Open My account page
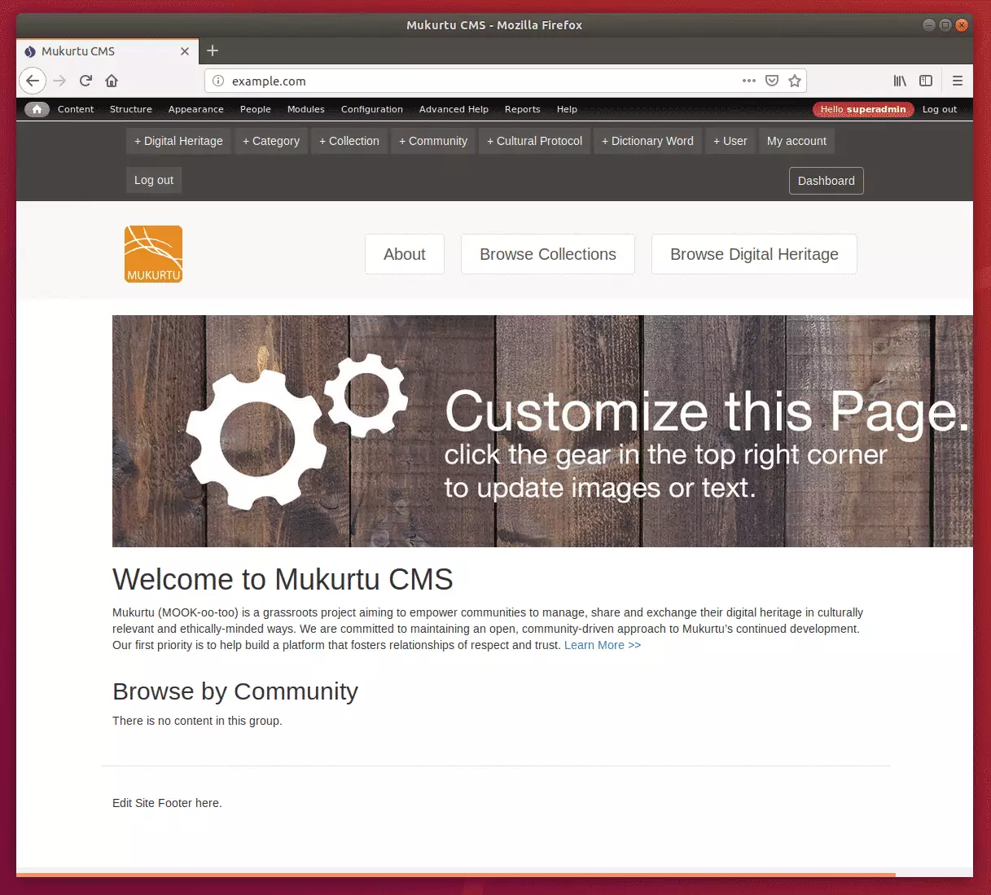The height and width of the screenshot is (895, 991). pyautogui.click(x=796, y=141)
